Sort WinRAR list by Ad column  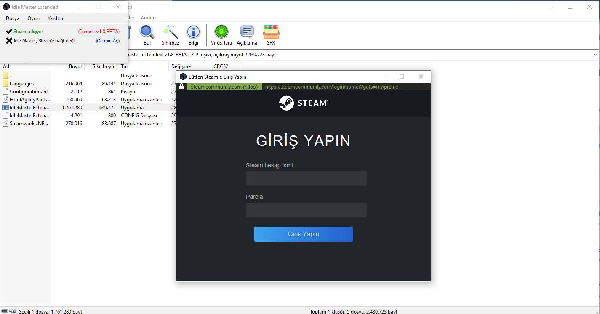coord(26,66)
